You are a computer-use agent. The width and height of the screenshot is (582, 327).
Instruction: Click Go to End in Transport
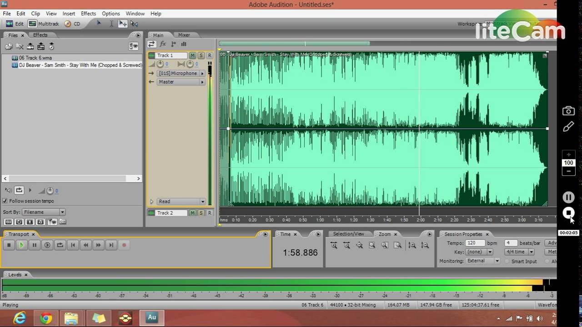pos(111,245)
